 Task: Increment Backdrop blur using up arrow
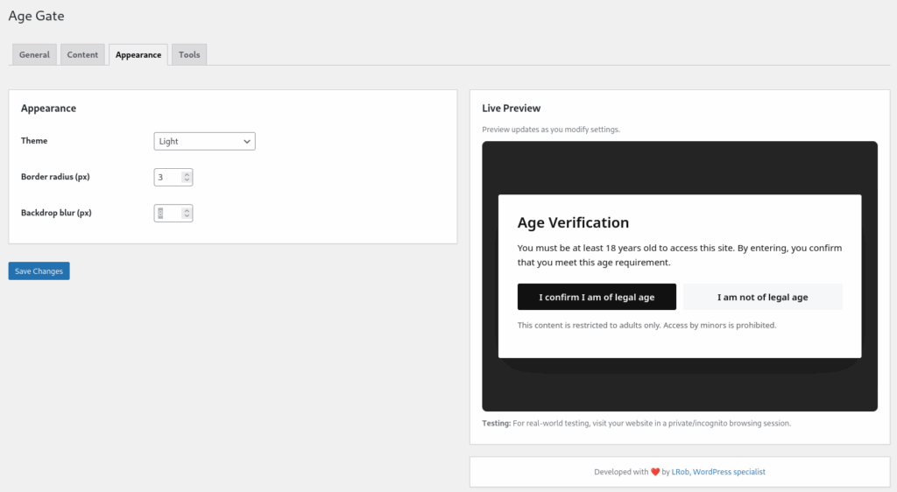[x=187, y=210]
